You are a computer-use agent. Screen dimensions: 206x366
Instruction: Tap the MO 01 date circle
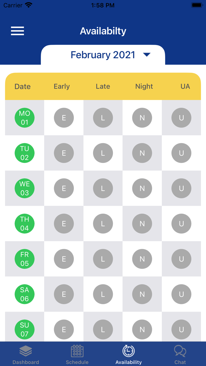point(24,118)
